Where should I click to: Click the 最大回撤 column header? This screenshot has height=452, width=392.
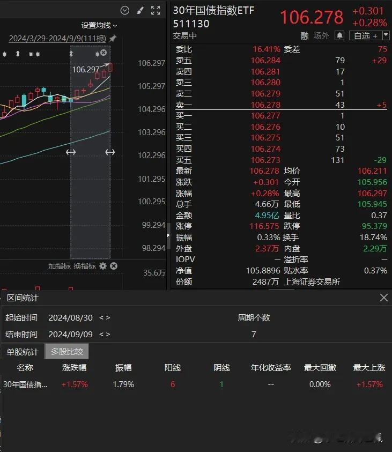(320, 367)
